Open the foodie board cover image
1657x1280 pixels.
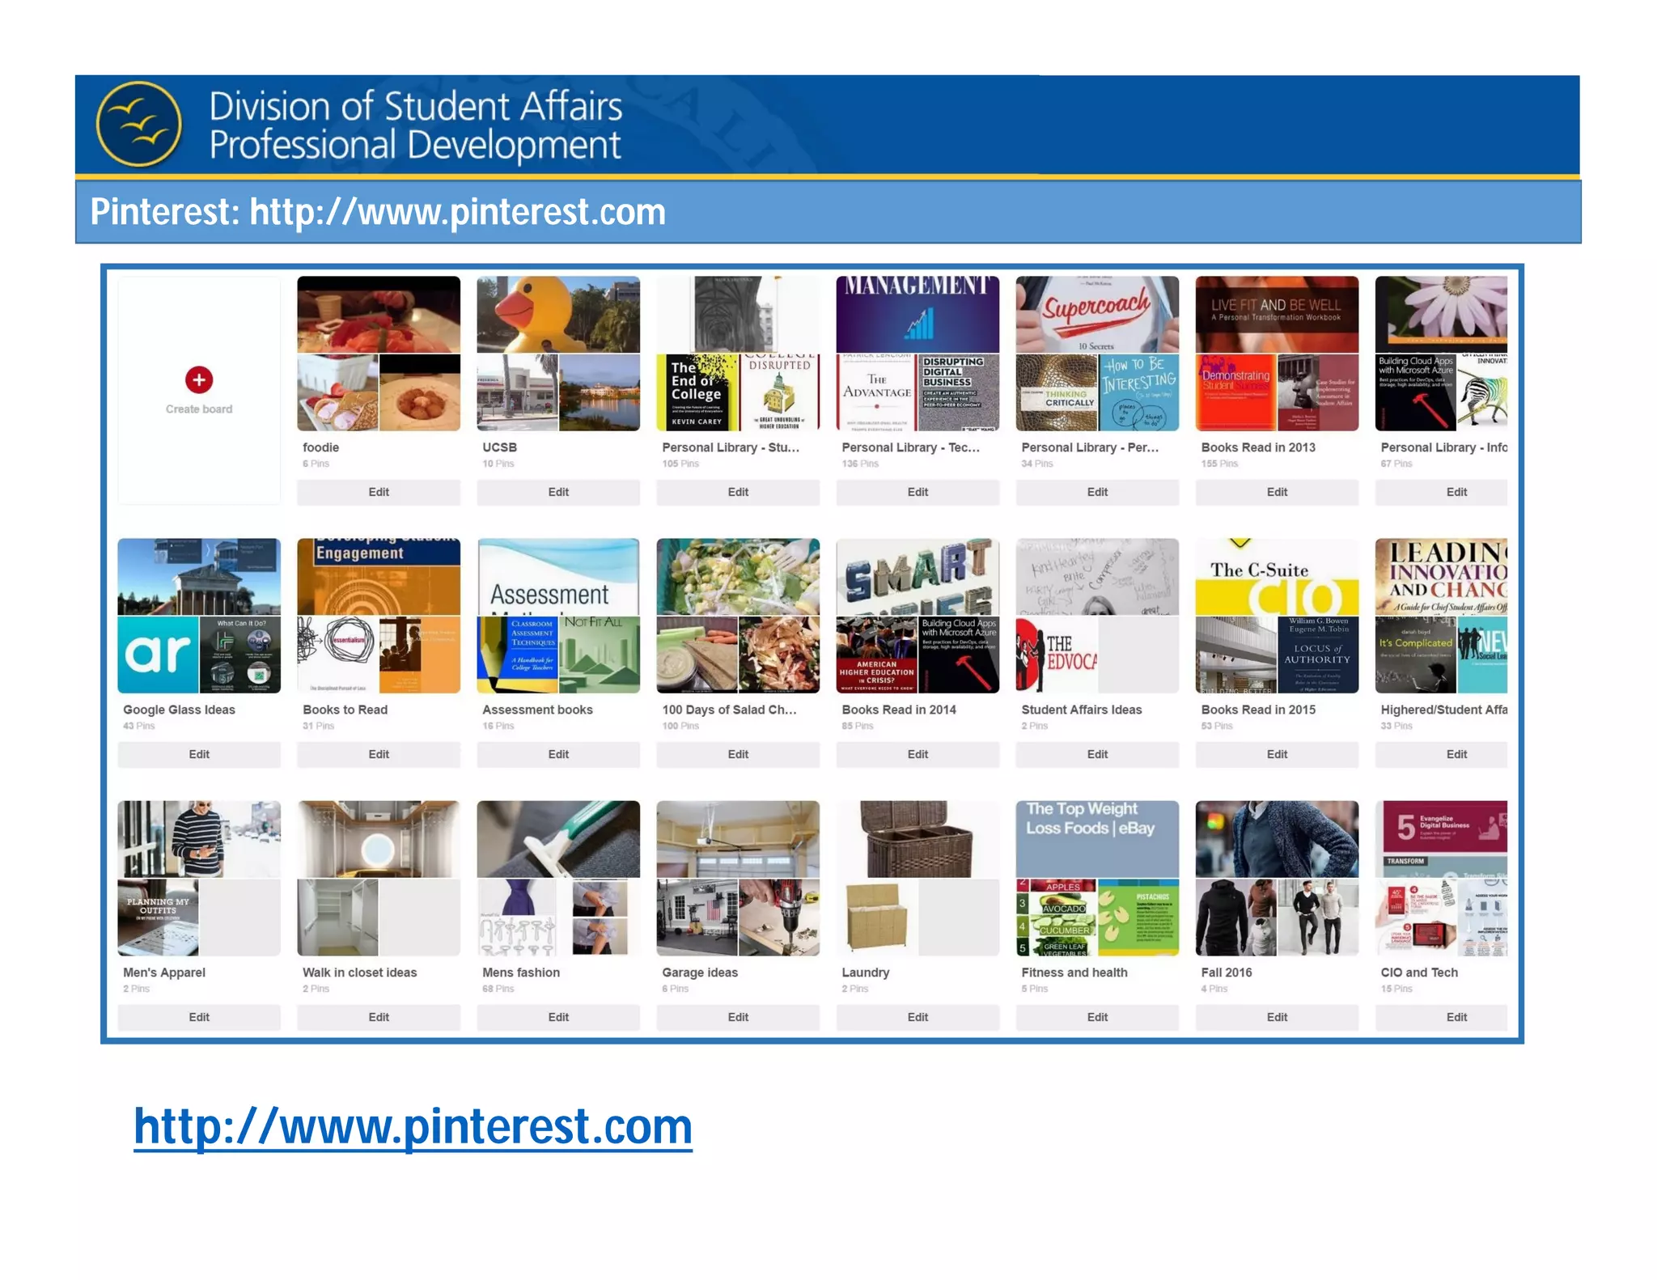pos(379,314)
